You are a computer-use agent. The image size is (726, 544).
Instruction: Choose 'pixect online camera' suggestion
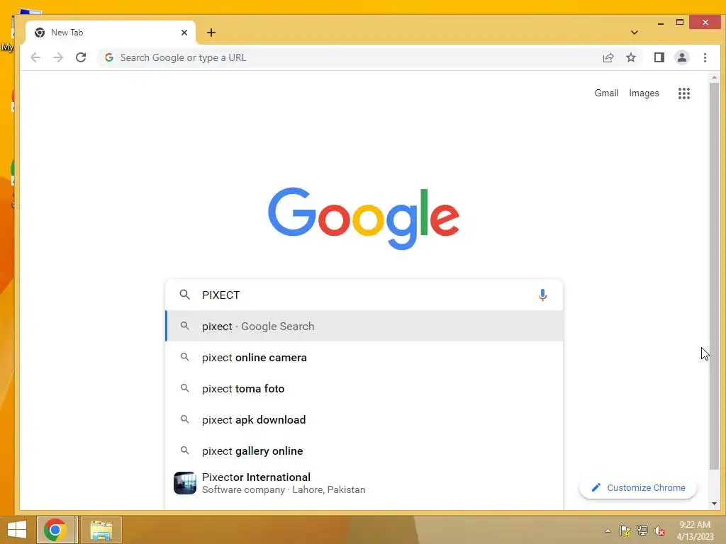pos(364,358)
